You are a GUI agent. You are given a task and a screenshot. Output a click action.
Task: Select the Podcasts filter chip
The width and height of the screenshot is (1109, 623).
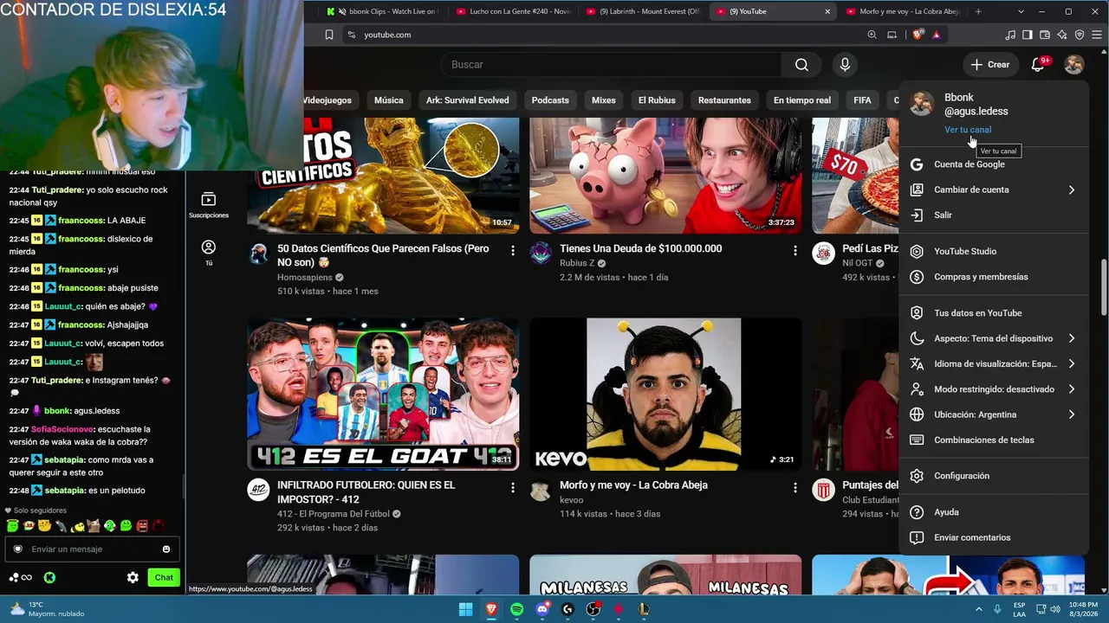point(550,100)
